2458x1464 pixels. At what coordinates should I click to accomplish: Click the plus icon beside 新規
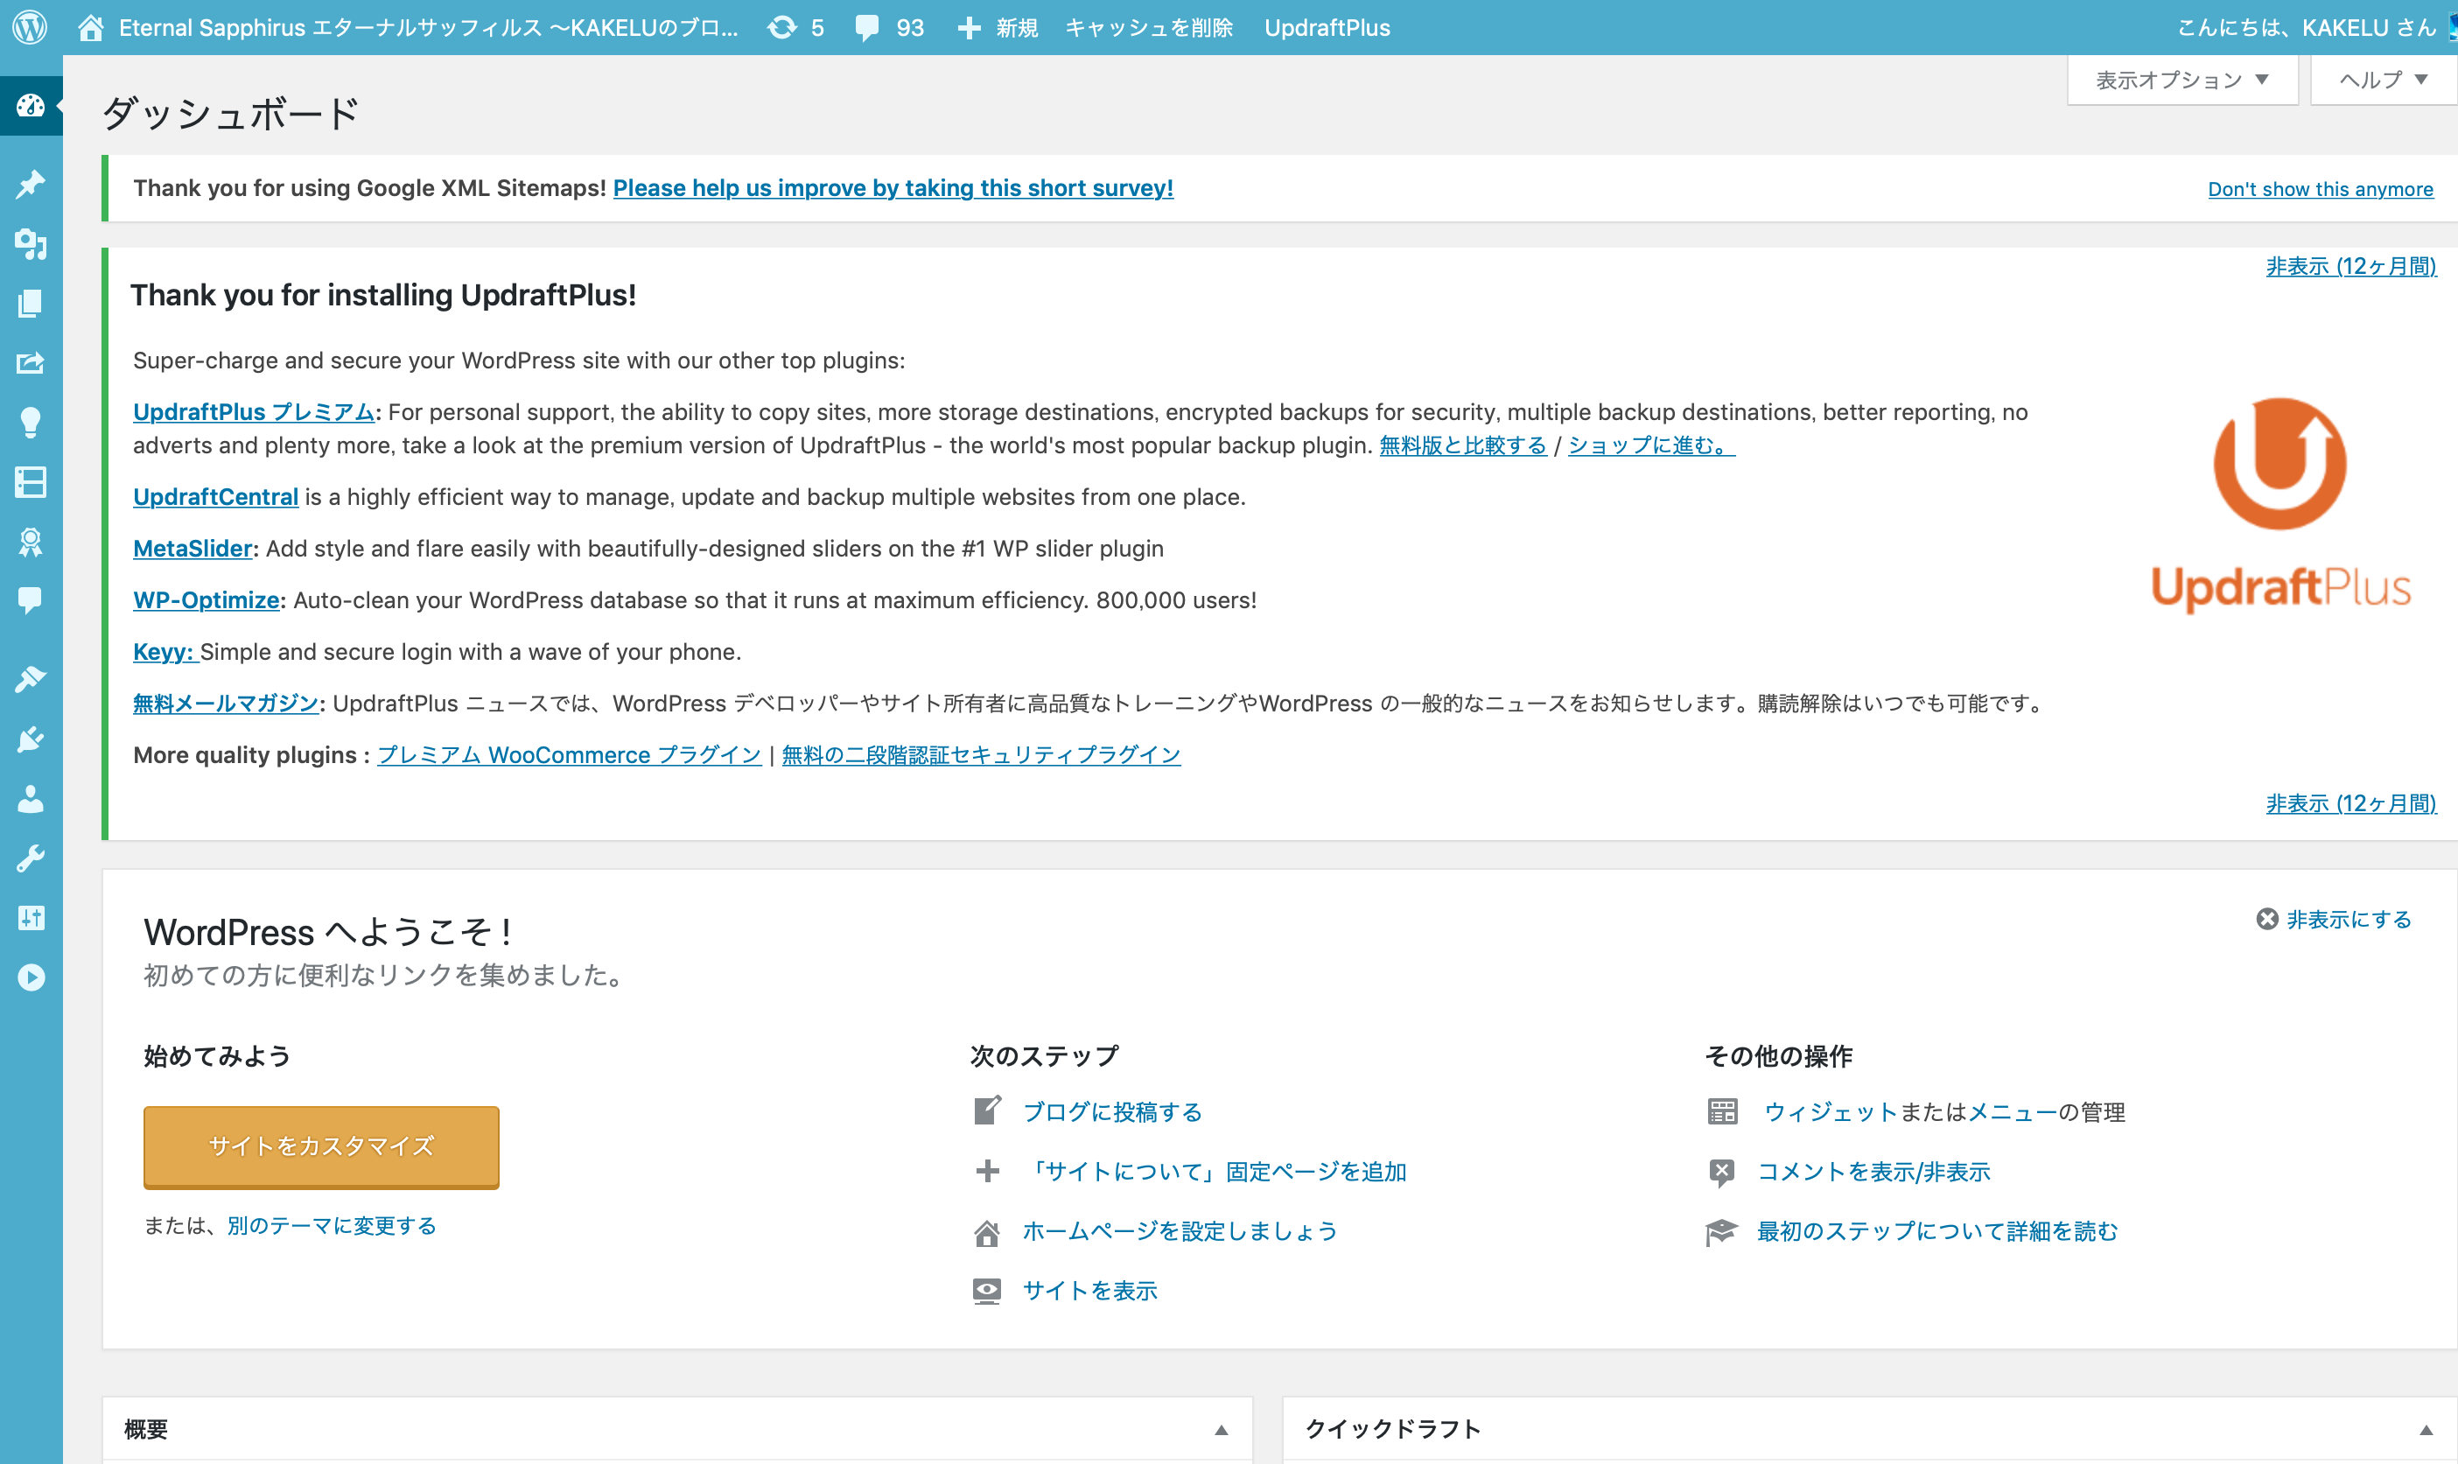pos(969,28)
